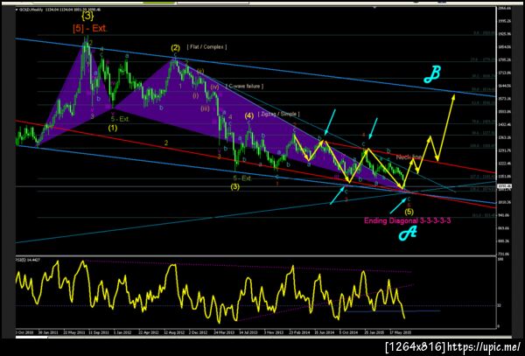525x356 pixels.
Task: Click the 1925.86 price axis label
Action: pos(505,34)
